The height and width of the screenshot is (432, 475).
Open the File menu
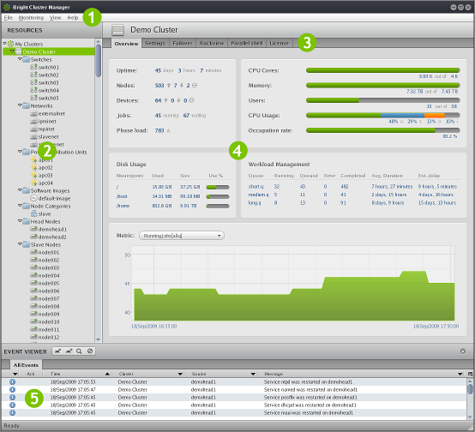(x=9, y=17)
